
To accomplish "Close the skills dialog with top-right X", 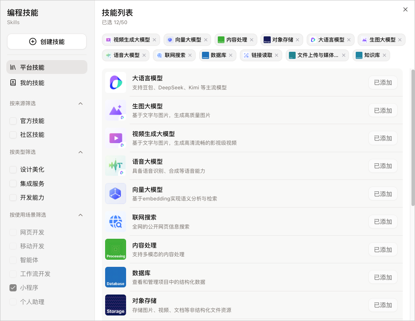I will pyautogui.click(x=405, y=9).
